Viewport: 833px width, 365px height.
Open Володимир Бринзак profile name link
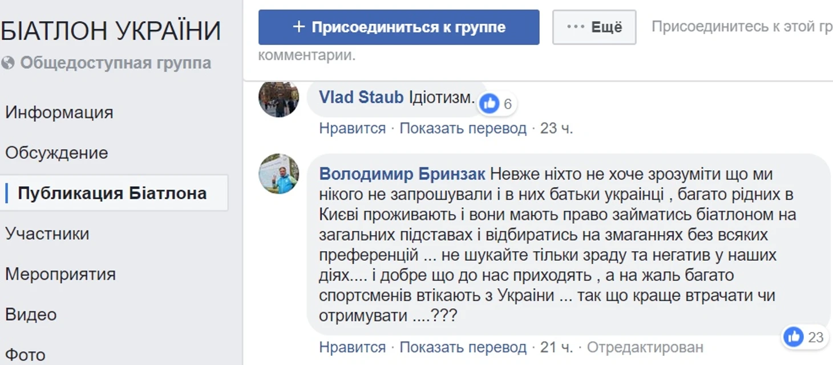402,174
